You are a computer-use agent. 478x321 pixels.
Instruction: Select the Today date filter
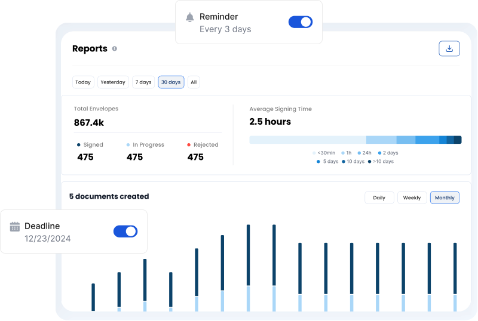tap(83, 82)
